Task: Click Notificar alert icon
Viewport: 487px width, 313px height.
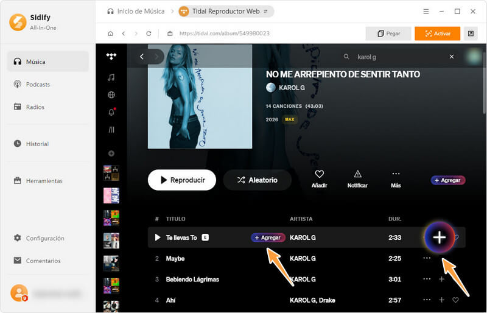Action: pos(357,180)
